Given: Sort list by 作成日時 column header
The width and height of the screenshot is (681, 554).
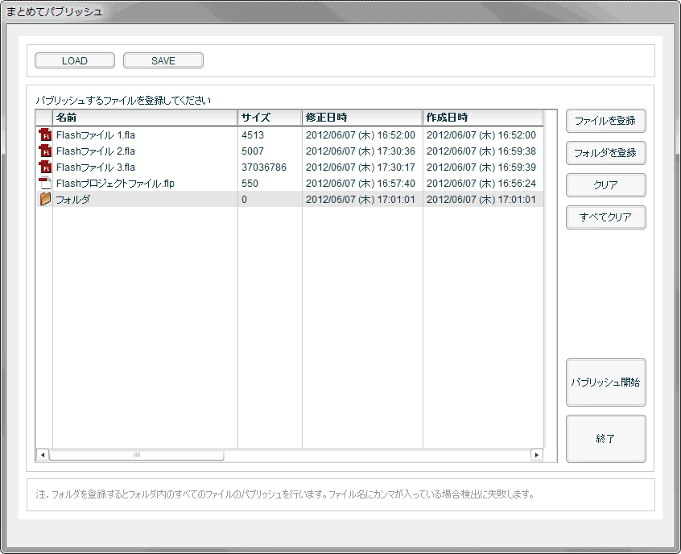Looking at the screenshot, I should coord(483,118).
